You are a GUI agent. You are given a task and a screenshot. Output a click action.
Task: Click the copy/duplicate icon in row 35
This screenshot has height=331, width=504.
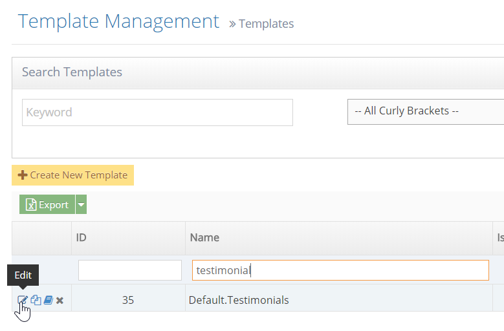[x=36, y=300]
